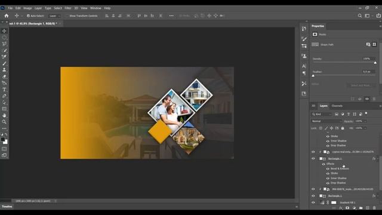Open the Normal blend mode dropdown
Screen dimensions: 382x215
(x=326, y=121)
